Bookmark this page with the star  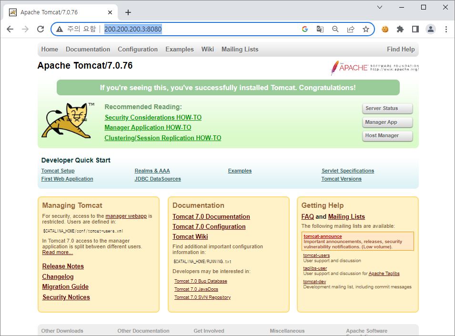click(366, 29)
